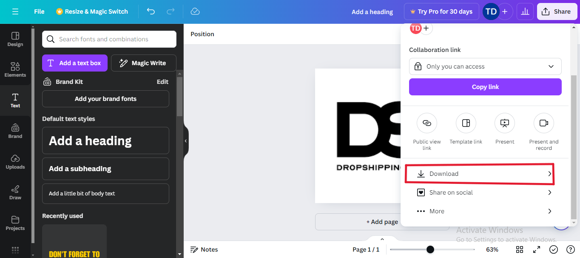Expand the Share on social option

click(x=485, y=192)
